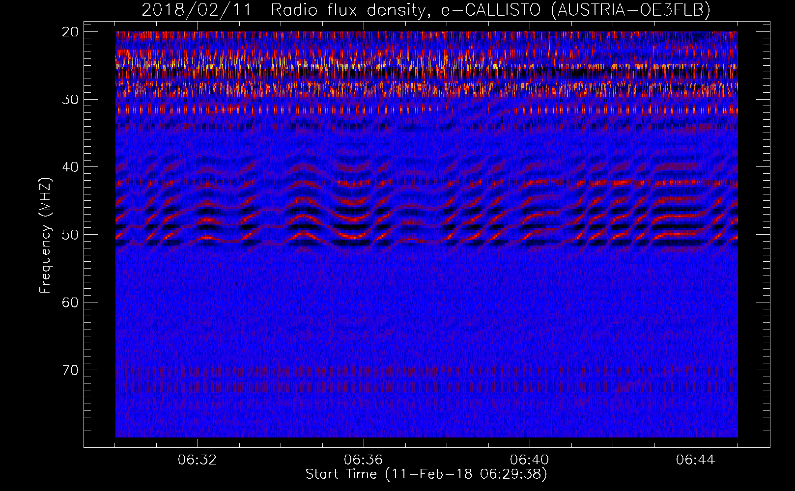Screen dimensions: 795x491
Task: Click the 06:40 time tick label
Action: pyautogui.click(x=530, y=460)
